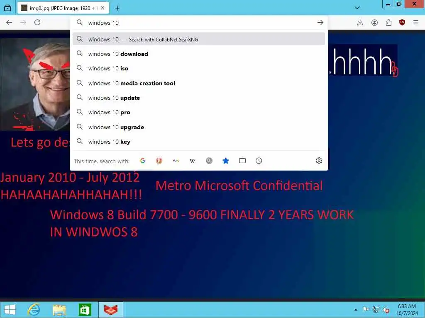Image resolution: width=425 pixels, height=318 pixels.
Task: Open the Extensions puzzle icon
Action: point(388,22)
